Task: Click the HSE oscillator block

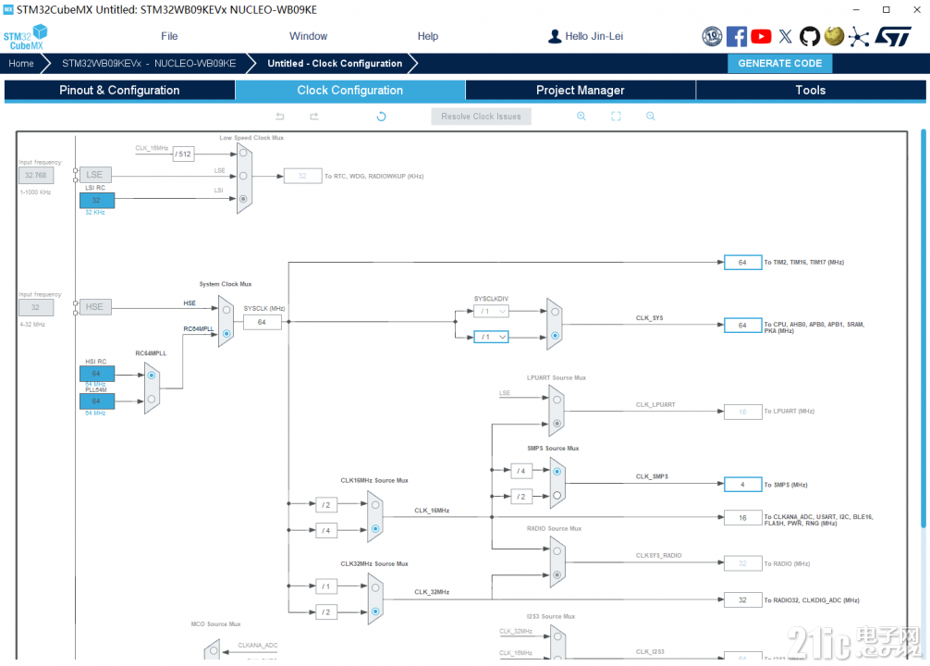Action: [95, 307]
